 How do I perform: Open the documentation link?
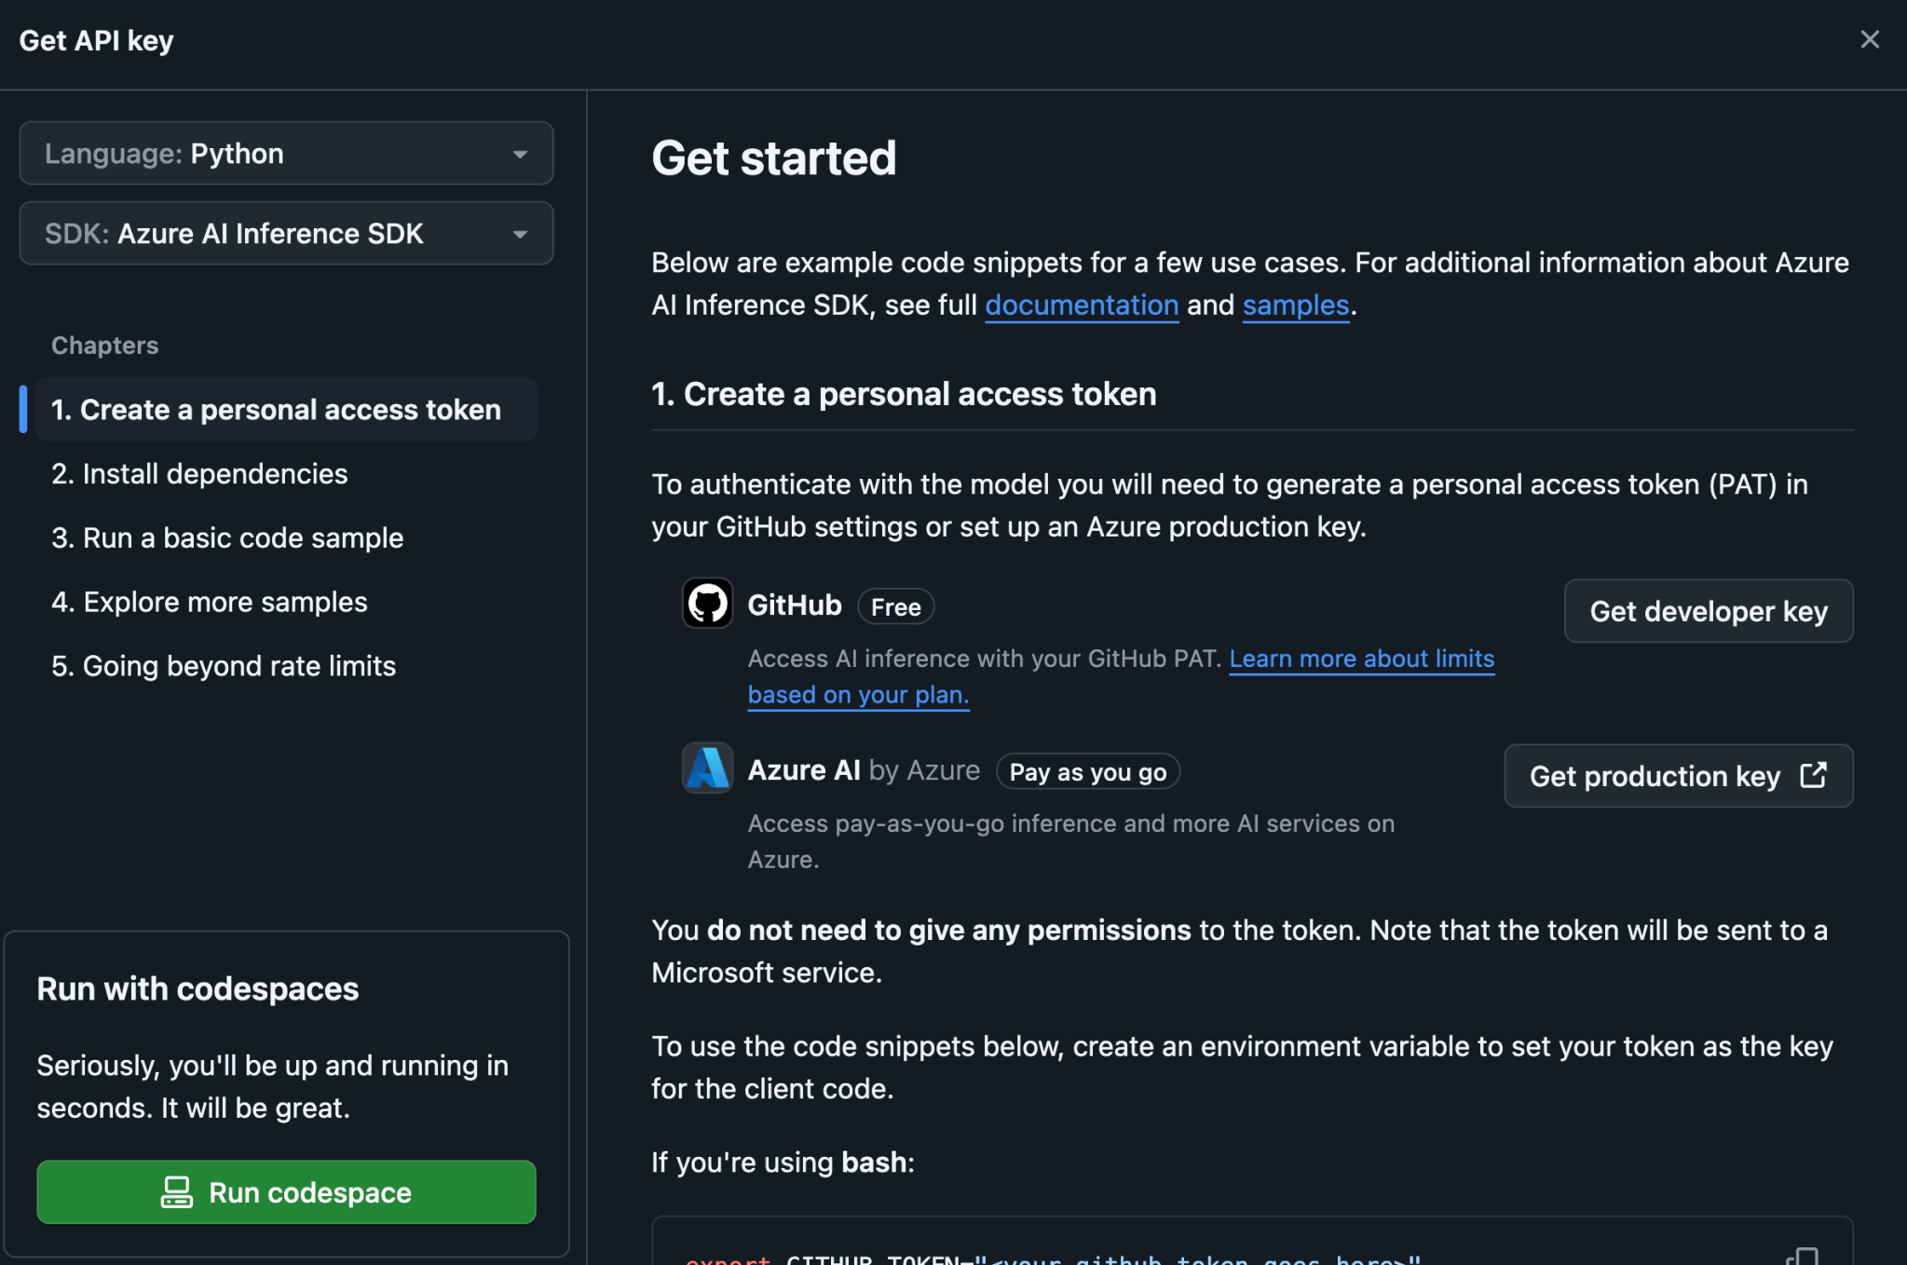[1081, 305]
